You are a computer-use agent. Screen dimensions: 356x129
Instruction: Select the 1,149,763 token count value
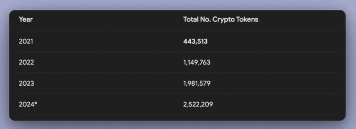[x=197, y=62]
